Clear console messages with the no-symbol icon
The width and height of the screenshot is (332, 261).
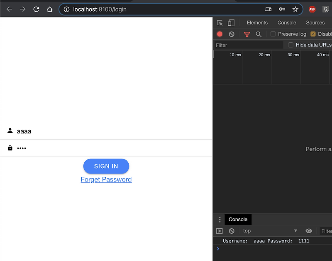(231, 231)
